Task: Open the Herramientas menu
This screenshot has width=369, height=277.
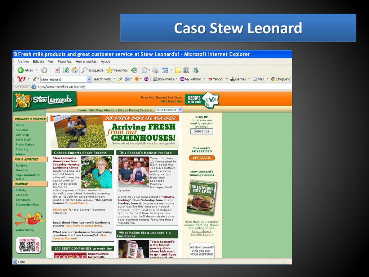Action: [x=86, y=61]
